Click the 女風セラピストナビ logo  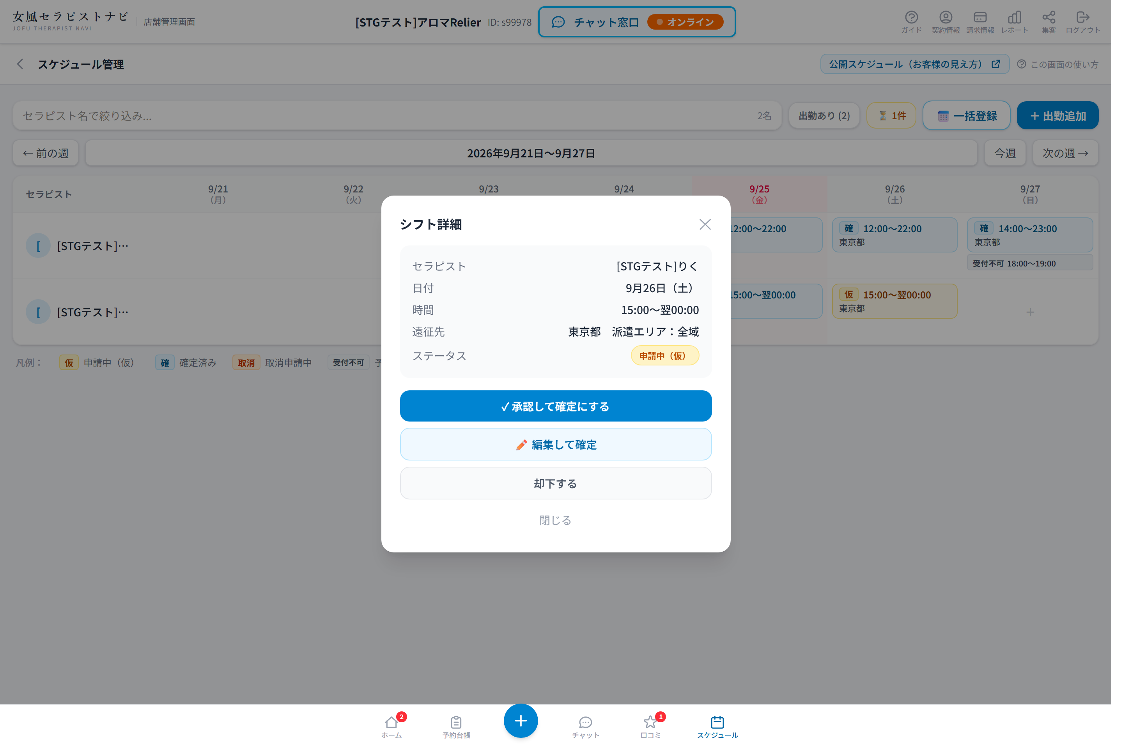point(71,21)
